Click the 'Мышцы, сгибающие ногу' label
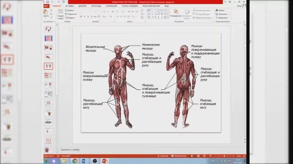The height and width of the screenshot is (164, 293). (208, 104)
